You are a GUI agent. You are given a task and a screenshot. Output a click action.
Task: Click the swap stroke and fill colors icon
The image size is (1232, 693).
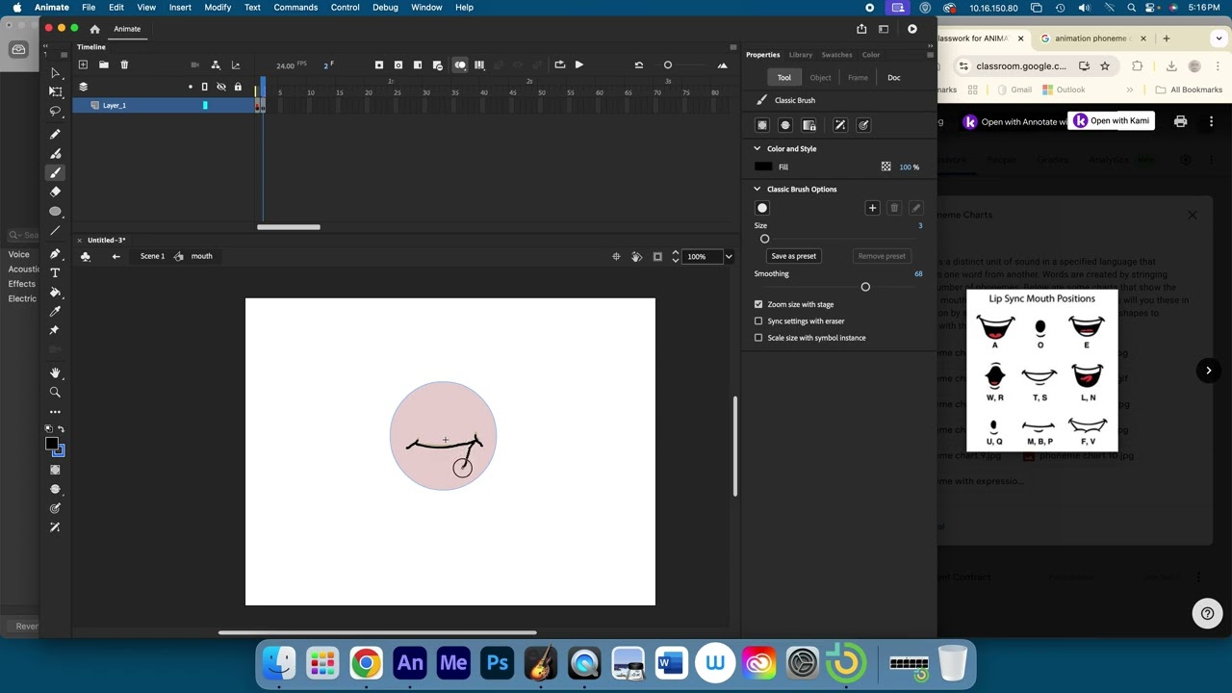click(x=61, y=429)
